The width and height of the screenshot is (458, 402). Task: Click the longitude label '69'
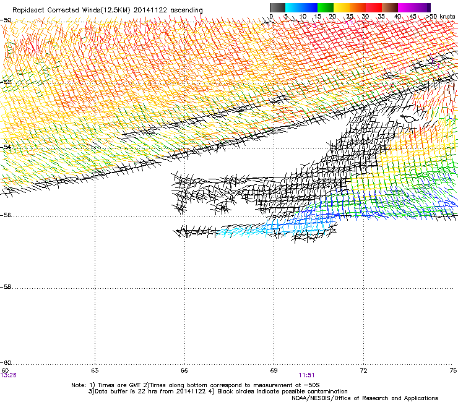tap(274, 370)
